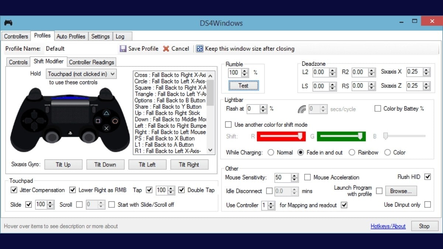Click the red shift color slider
The width and height of the screenshot is (443, 249).
pos(281,136)
